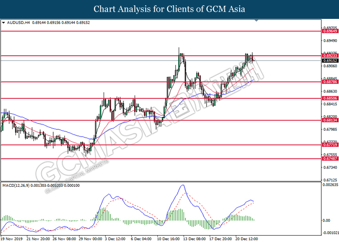Screen dimensions: 339x242
Task: Click the triangle arrow beside AUDUSD,H4
Action: pyautogui.click(x=3, y=22)
